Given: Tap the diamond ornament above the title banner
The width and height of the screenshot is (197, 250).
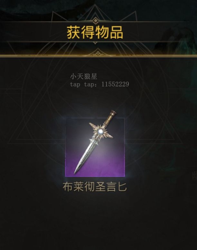Looking at the screenshot, I should click(x=95, y=21).
